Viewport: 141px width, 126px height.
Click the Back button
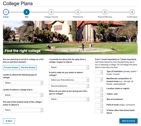pyautogui.click(x=9, y=121)
